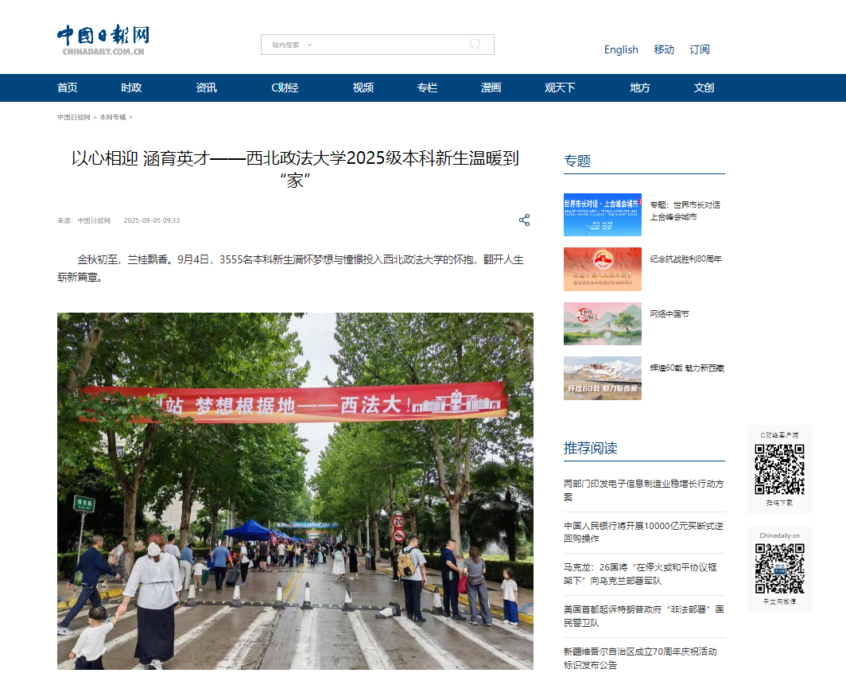Switch to the English site
This screenshot has height=677, width=846.
point(621,49)
